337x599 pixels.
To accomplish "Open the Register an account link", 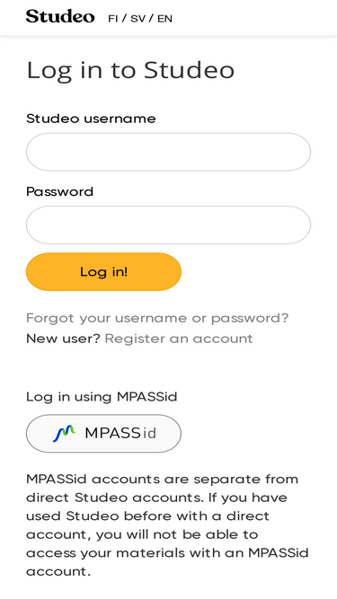I will pos(179,339).
